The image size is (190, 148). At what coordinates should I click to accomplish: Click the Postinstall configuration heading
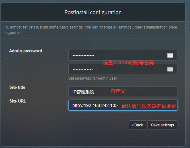pyautogui.click(x=93, y=13)
